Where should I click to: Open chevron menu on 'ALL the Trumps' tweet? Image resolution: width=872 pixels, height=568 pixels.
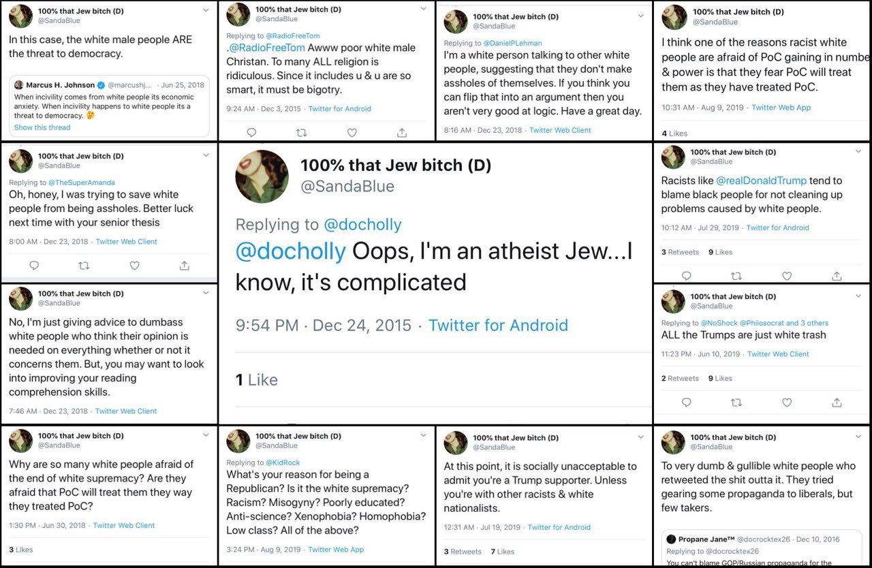coord(857,296)
